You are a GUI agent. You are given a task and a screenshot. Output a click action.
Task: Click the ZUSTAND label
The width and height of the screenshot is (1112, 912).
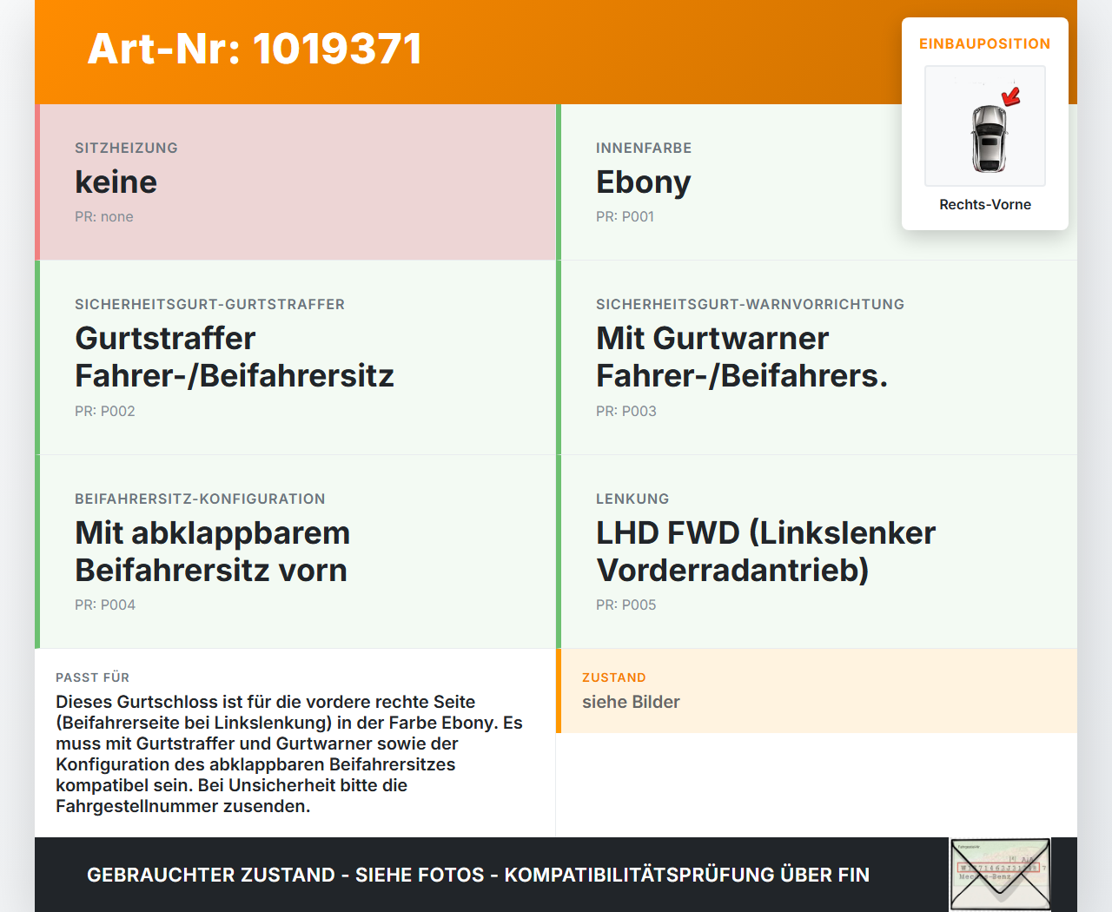[x=614, y=677]
